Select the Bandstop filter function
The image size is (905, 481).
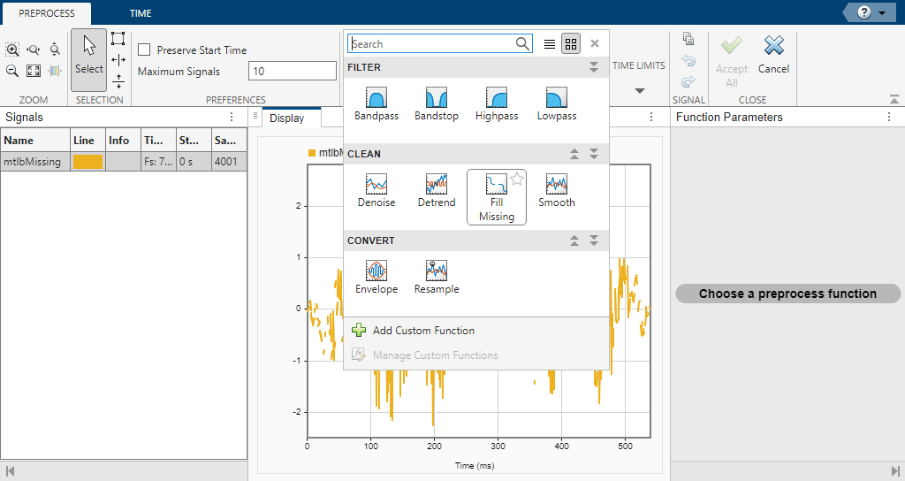[x=437, y=104]
